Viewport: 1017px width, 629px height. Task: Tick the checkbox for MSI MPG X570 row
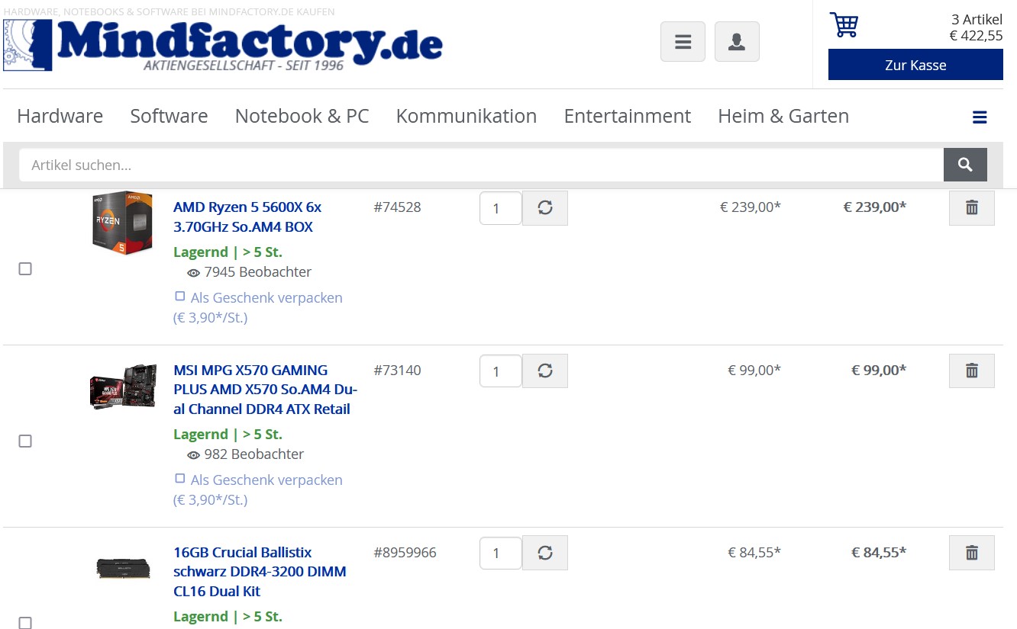tap(25, 441)
